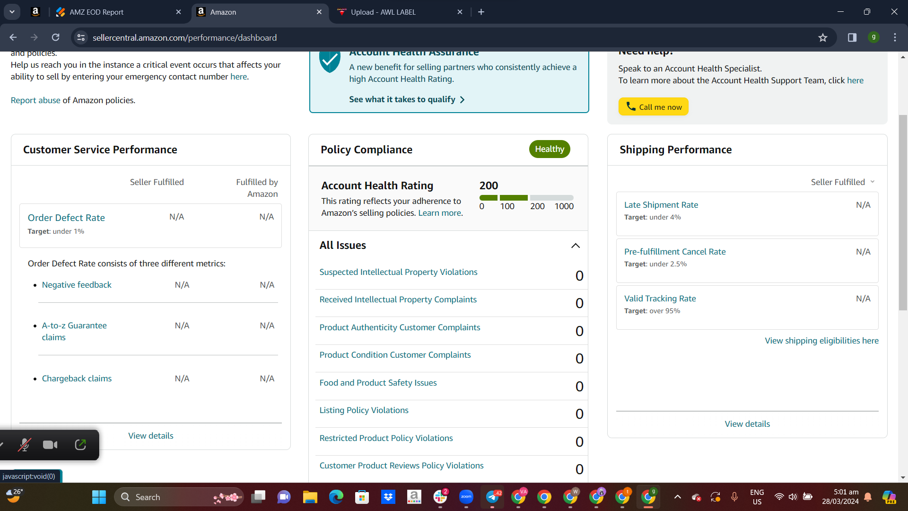The image size is (908, 511).
Task: Open the Chargeback claims metric
Action: [77, 379]
